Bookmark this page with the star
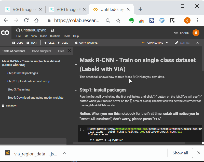Image resolution: width=204 pixels, height=162 pixels. point(118,21)
